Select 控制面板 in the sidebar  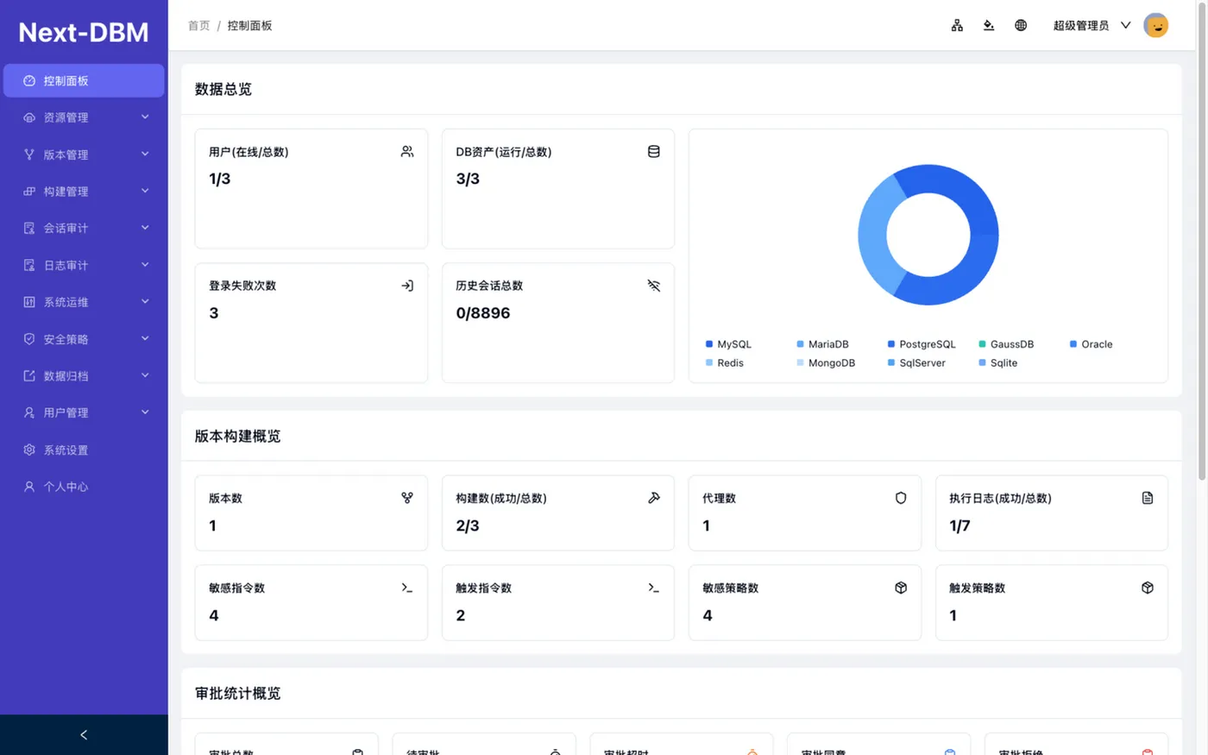84,80
